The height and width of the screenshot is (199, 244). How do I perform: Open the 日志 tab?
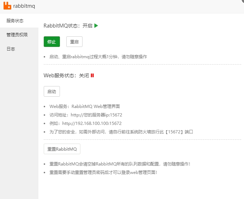click(19, 49)
